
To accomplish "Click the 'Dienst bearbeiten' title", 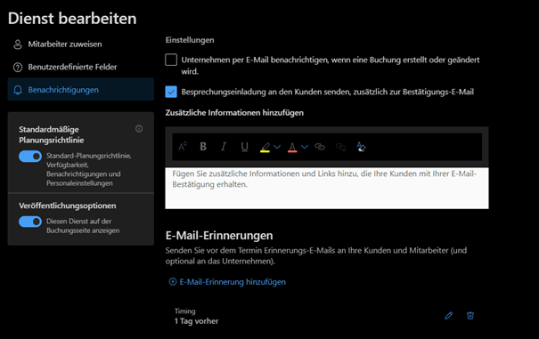I will [72, 18].
